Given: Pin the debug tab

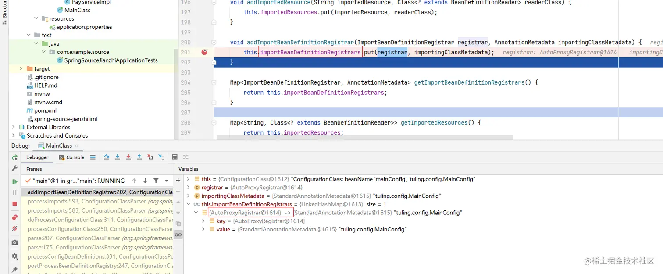Looking at the screenshot, I should click(15, 270).
